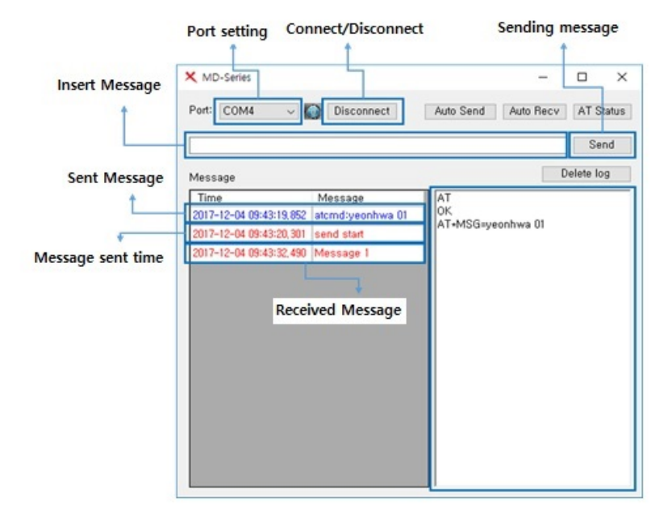Screen dimensions: 672x522
Task: Click timestamp 2017-12-04 09:43:32,490
Action: pos(249,253)
